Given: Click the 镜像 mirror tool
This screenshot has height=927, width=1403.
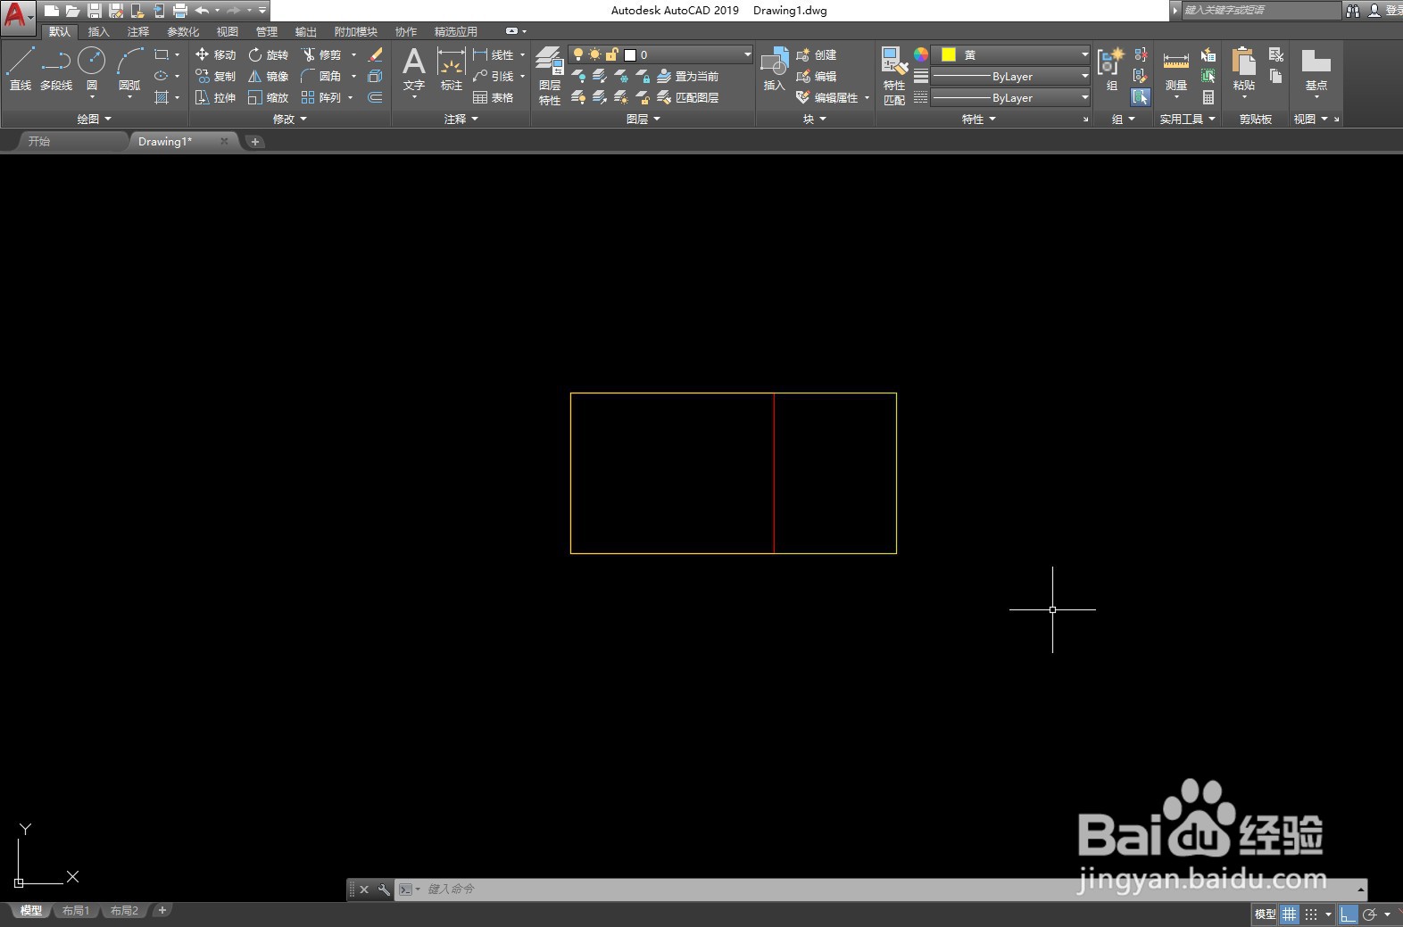Looking at the screenshot, I should point(269,76).
